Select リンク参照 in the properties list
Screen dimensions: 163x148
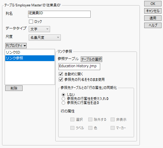click(x=30, y=58)
